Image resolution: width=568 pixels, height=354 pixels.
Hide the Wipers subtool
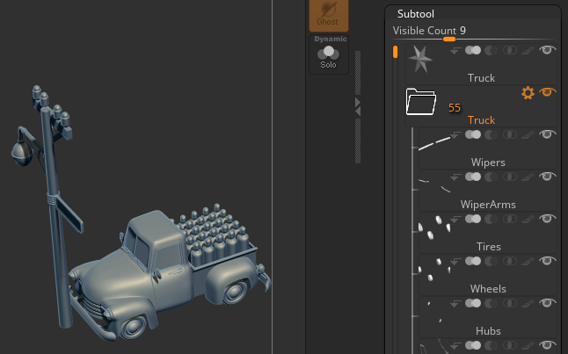pyautogui.click(x=548, y=134)
